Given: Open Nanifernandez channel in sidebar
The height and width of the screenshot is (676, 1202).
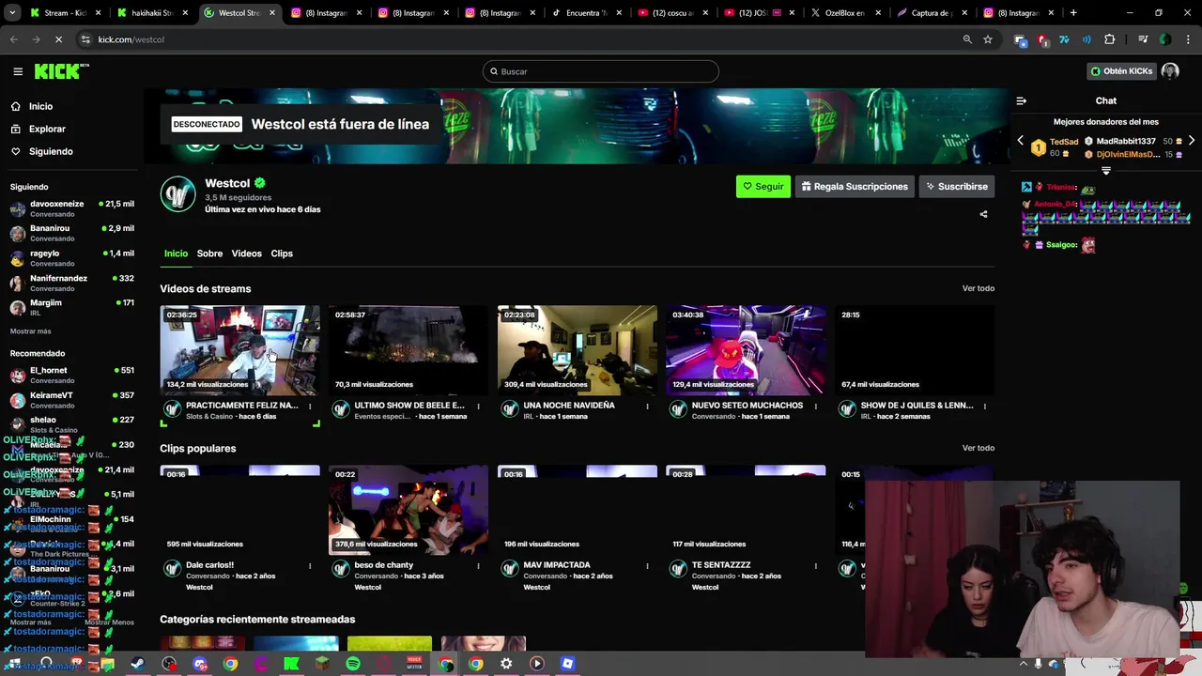Looking at the screenshot, I should click(x=72, y=283).
